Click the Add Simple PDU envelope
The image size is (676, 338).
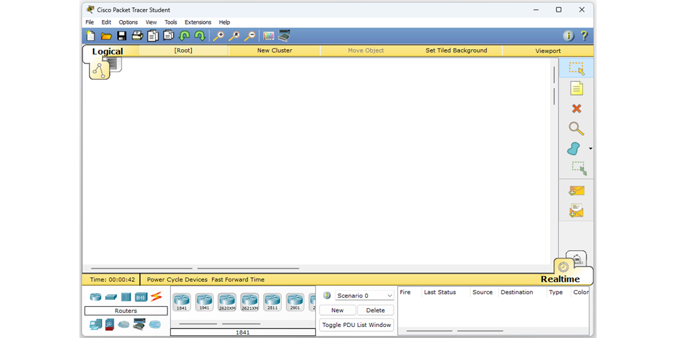tap(576, 191)
